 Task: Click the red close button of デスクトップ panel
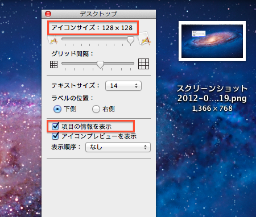[x=48, y=14]
